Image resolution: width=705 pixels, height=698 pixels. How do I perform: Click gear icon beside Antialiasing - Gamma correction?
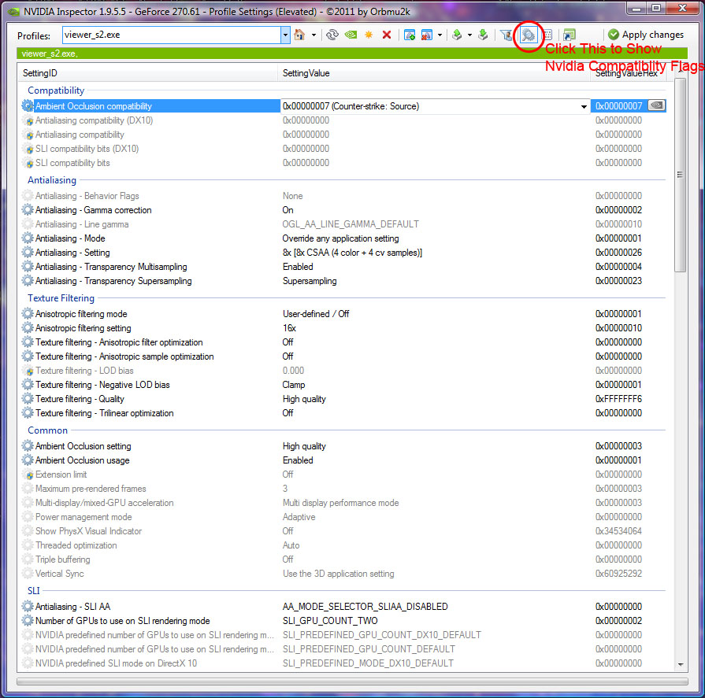point(28,210)
